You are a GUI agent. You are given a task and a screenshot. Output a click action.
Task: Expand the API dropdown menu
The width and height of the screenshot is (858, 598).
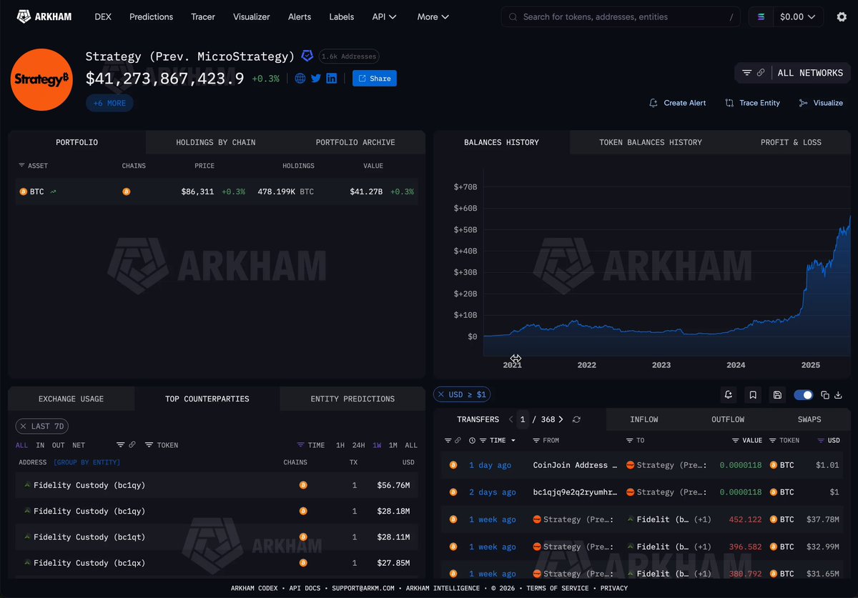click(385, 16)
